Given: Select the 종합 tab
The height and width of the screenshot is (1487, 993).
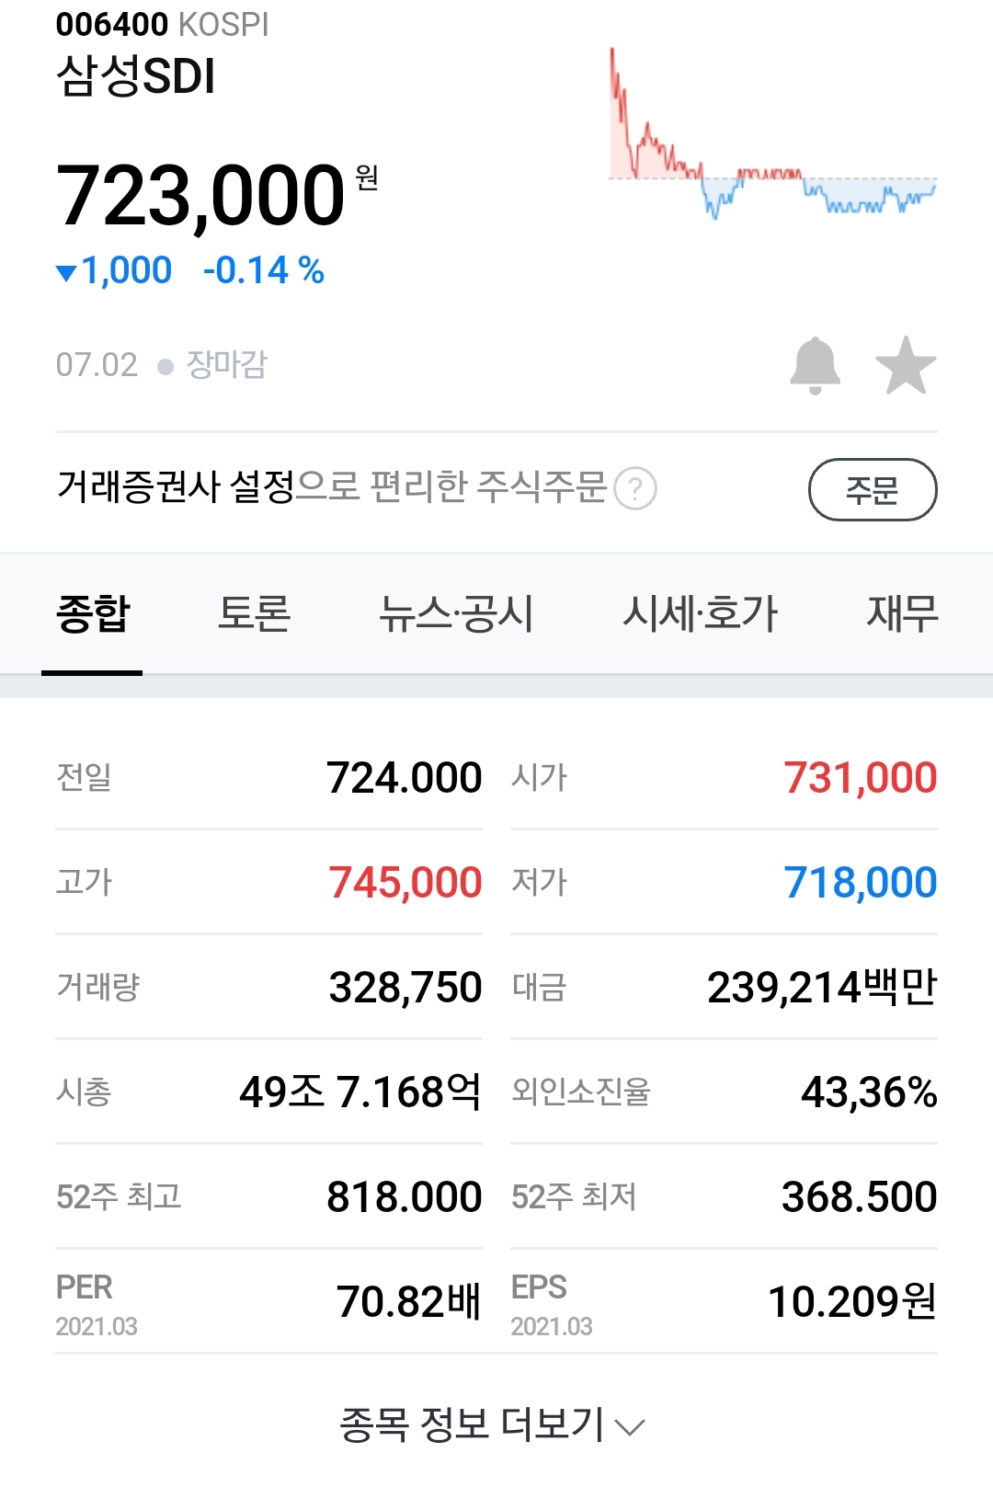Looking at the screenshot, I should (93, 613).
